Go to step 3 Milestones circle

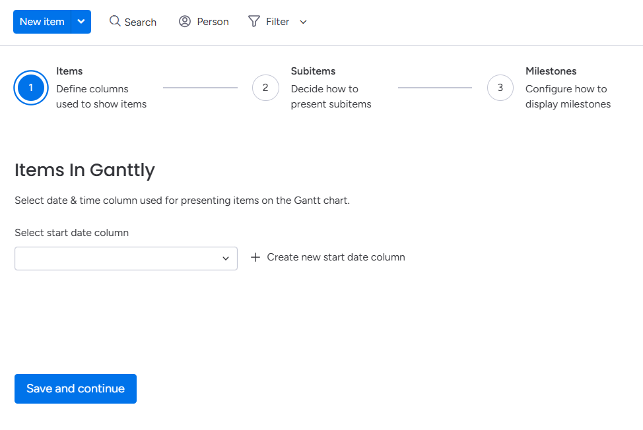point(500,88)
